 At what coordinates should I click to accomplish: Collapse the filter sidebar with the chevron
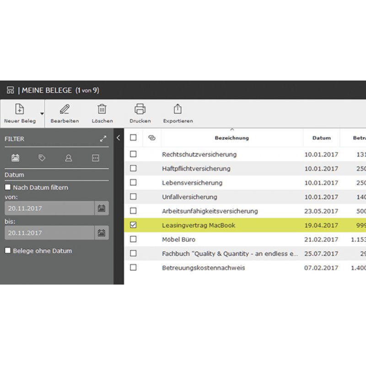118,137
